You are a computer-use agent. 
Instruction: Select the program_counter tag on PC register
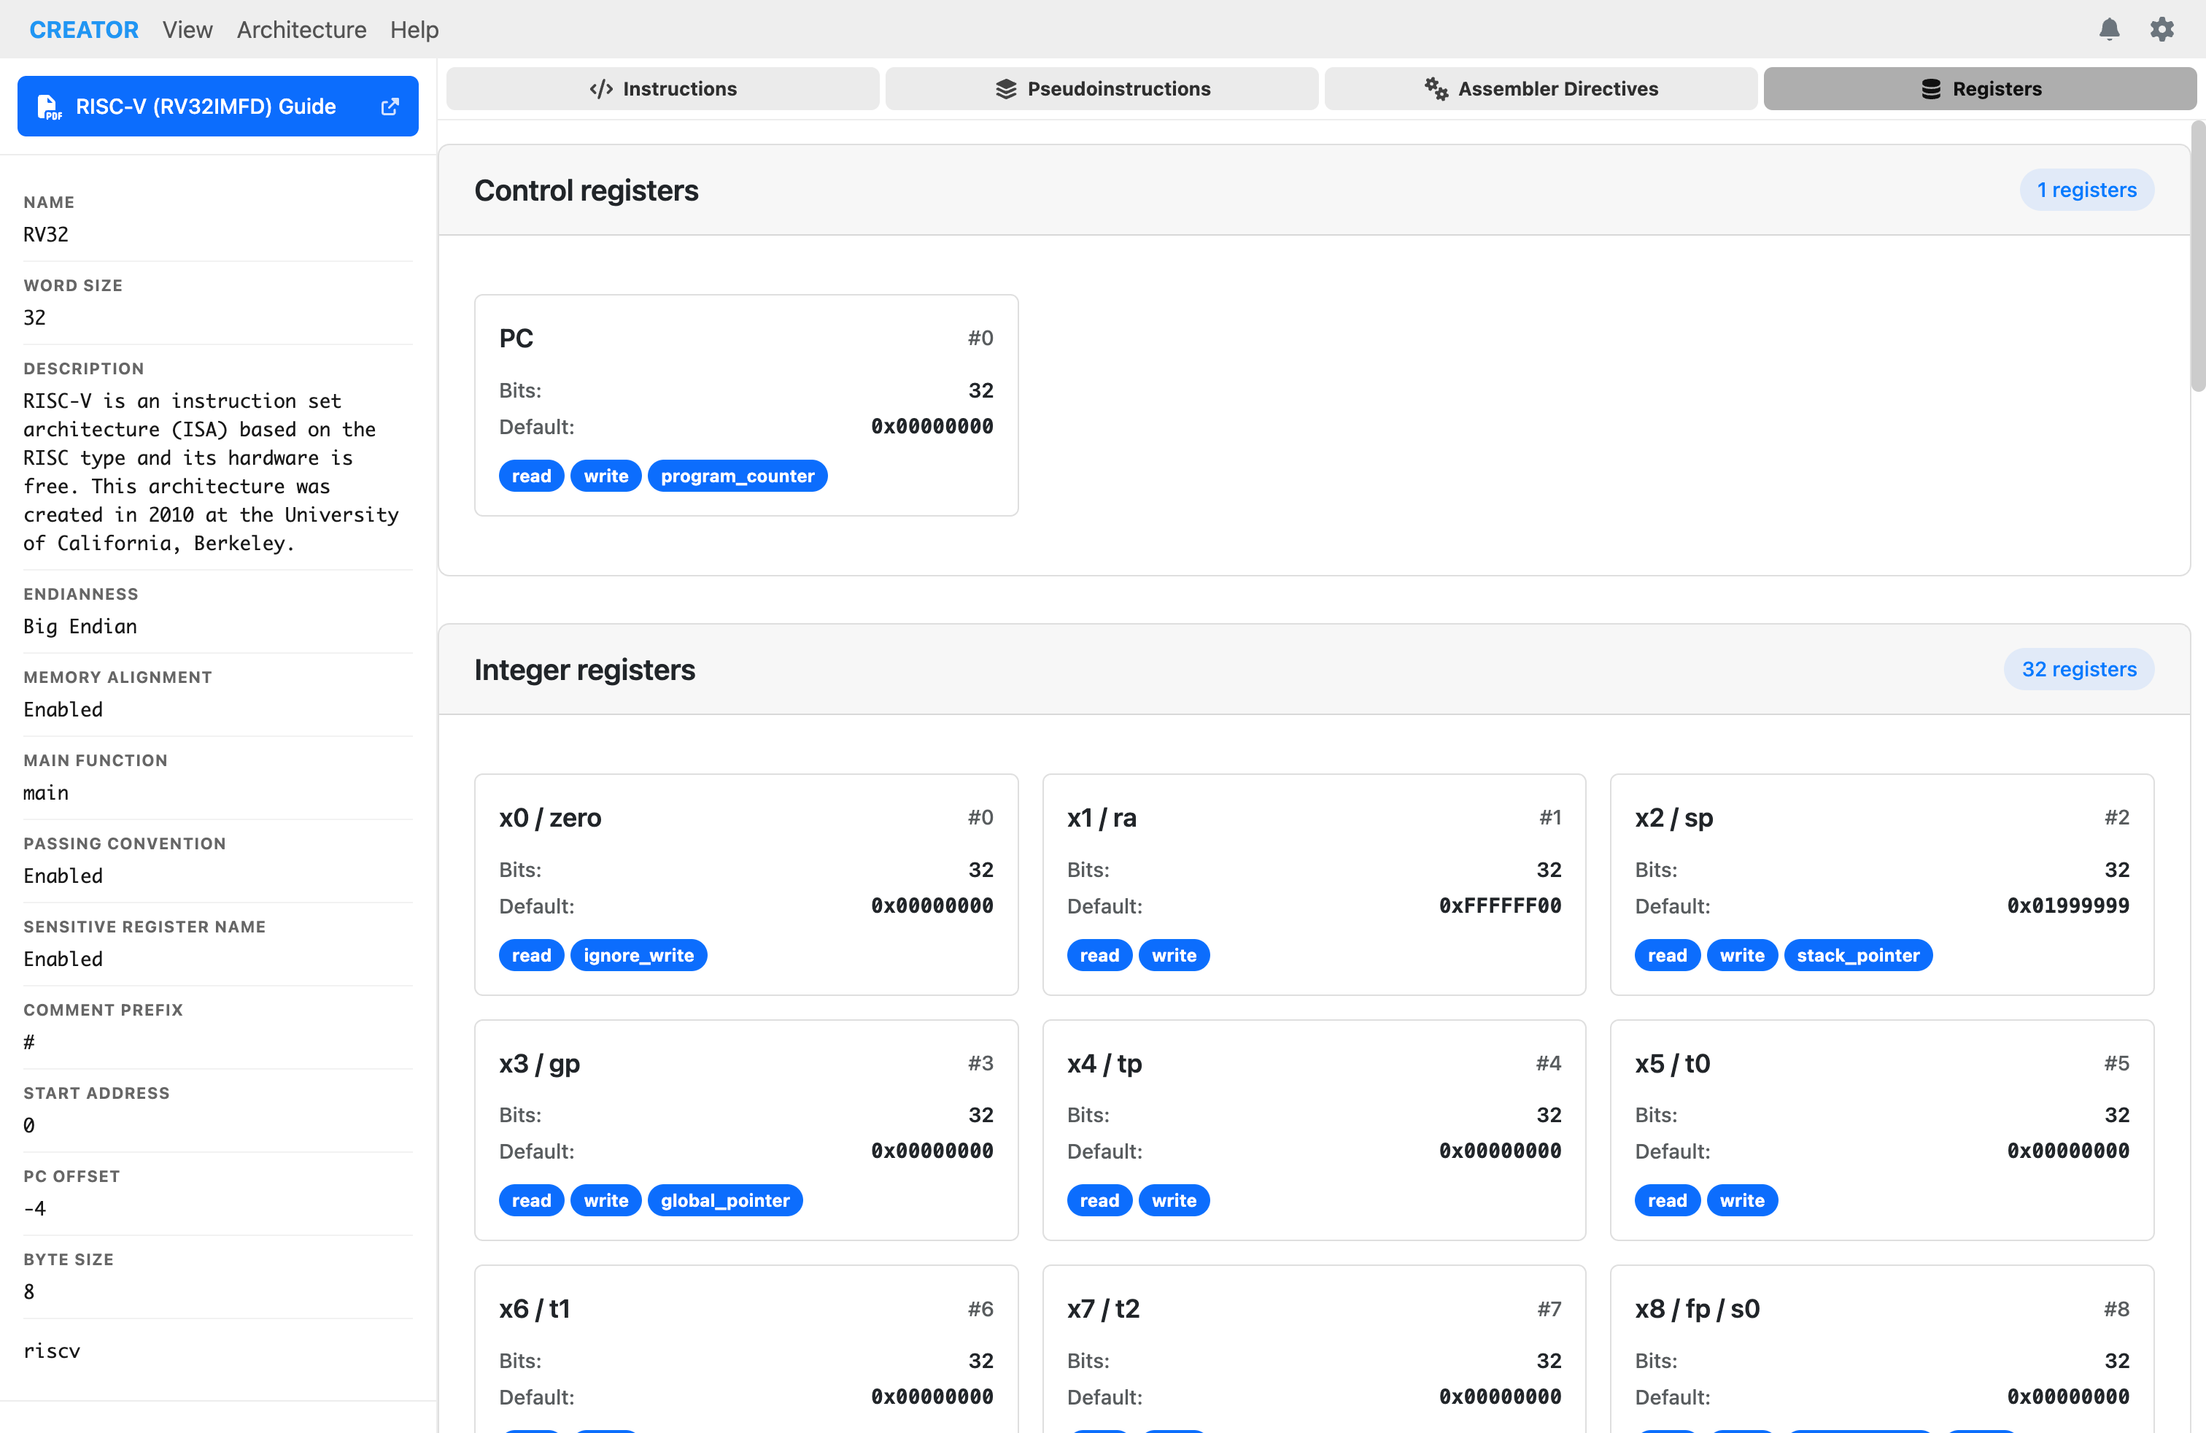click(x=737, y=476)
